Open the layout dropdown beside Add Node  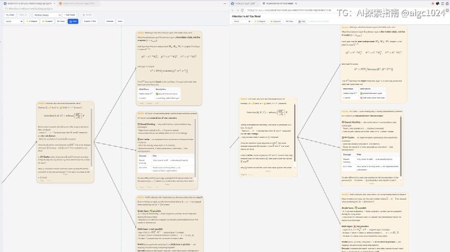click(x=47, y=15)
